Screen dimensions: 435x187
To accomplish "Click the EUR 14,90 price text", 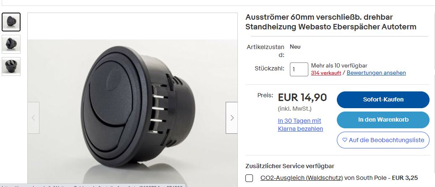I will [x=302, y=98].
